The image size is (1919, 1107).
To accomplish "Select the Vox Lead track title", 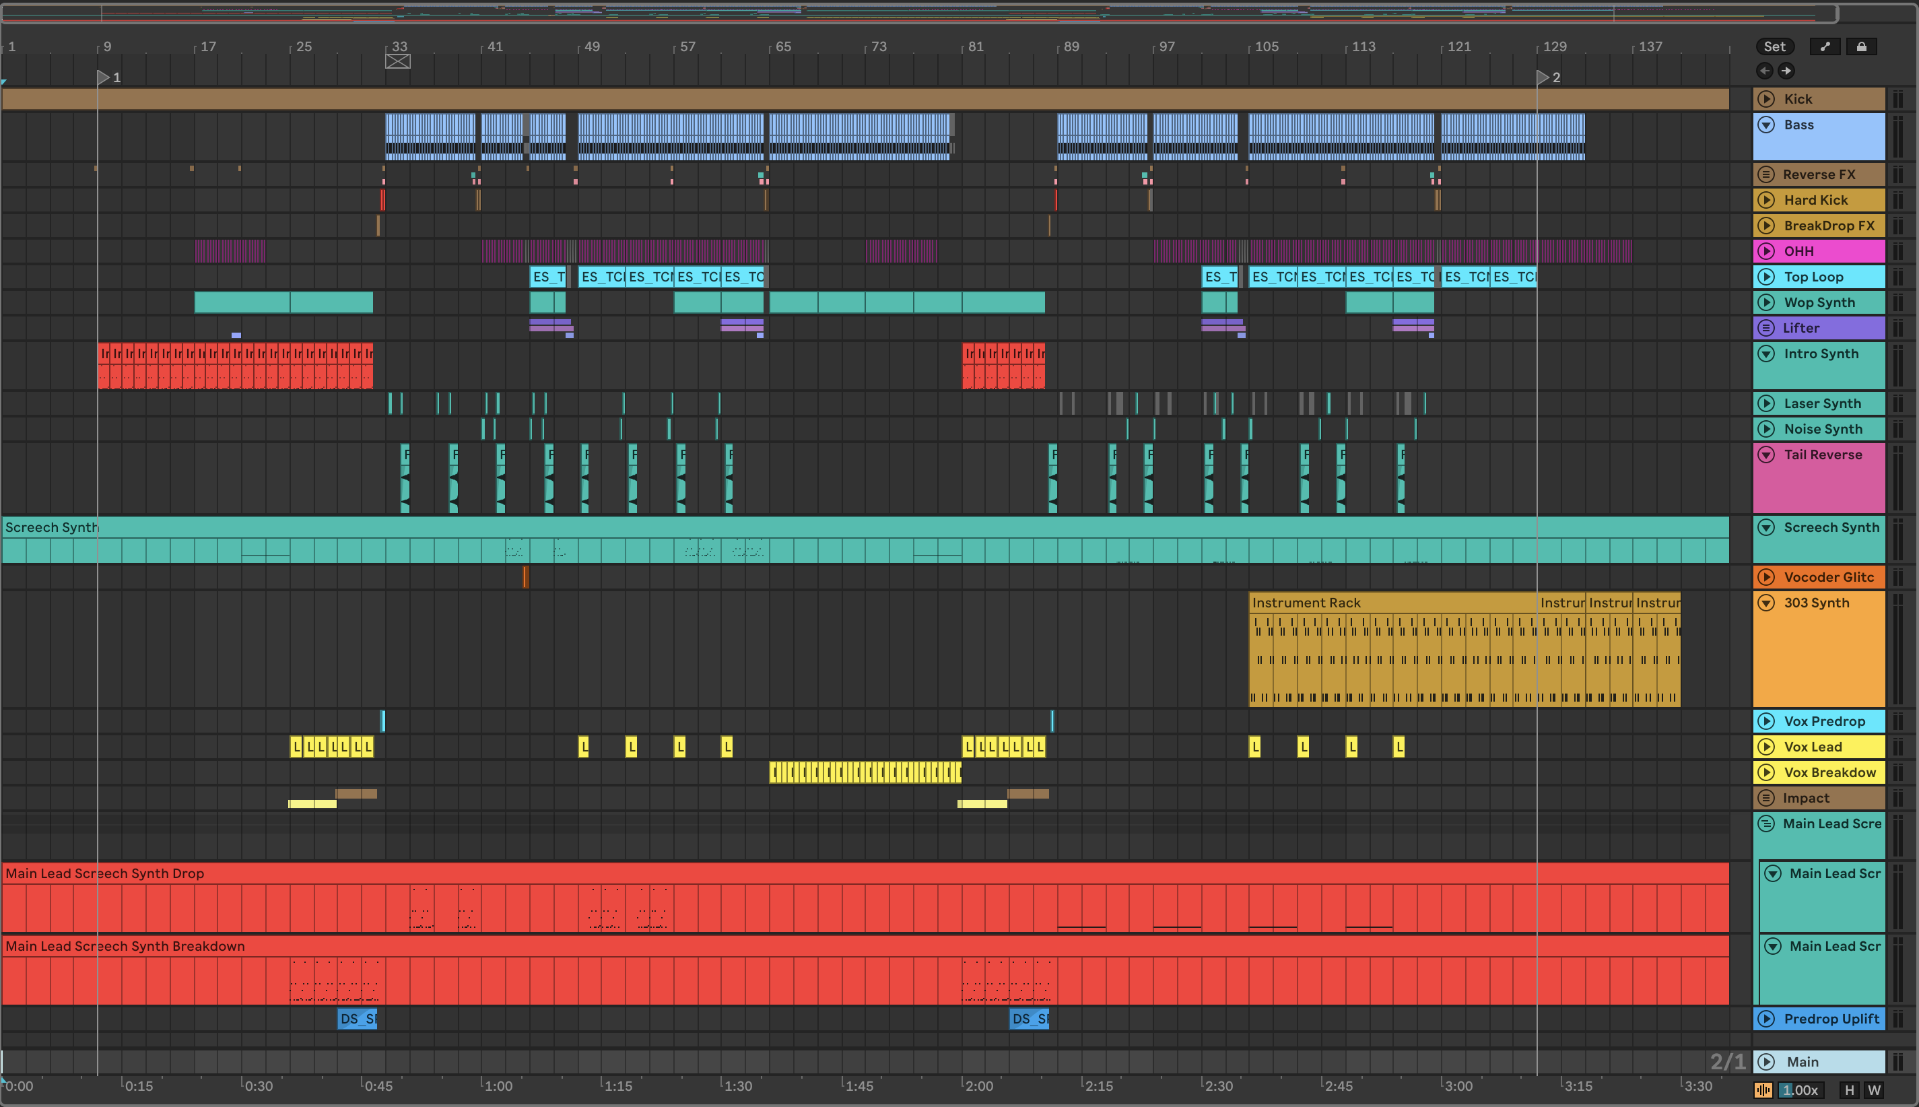I will click(x=1813, y=747).
